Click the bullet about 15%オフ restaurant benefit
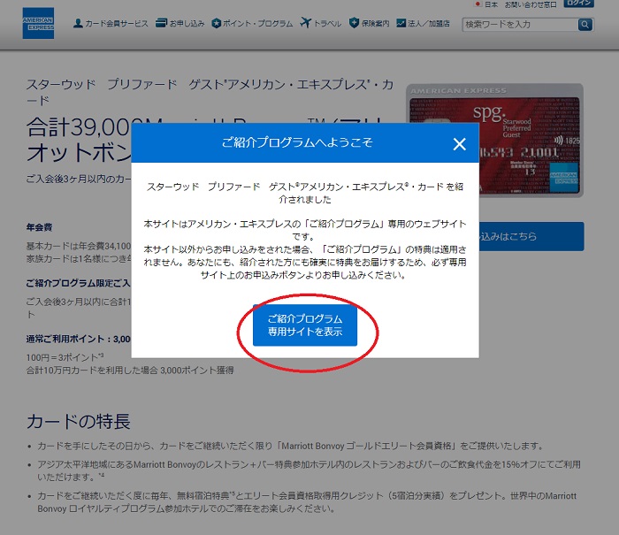 coord(309,470)
